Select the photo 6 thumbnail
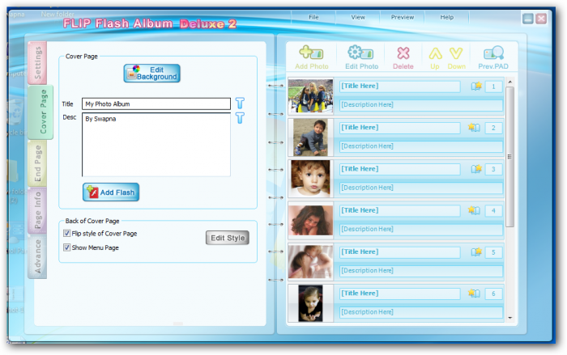The height and width of the screenshot is (355, 567). (x=310, y=303)
